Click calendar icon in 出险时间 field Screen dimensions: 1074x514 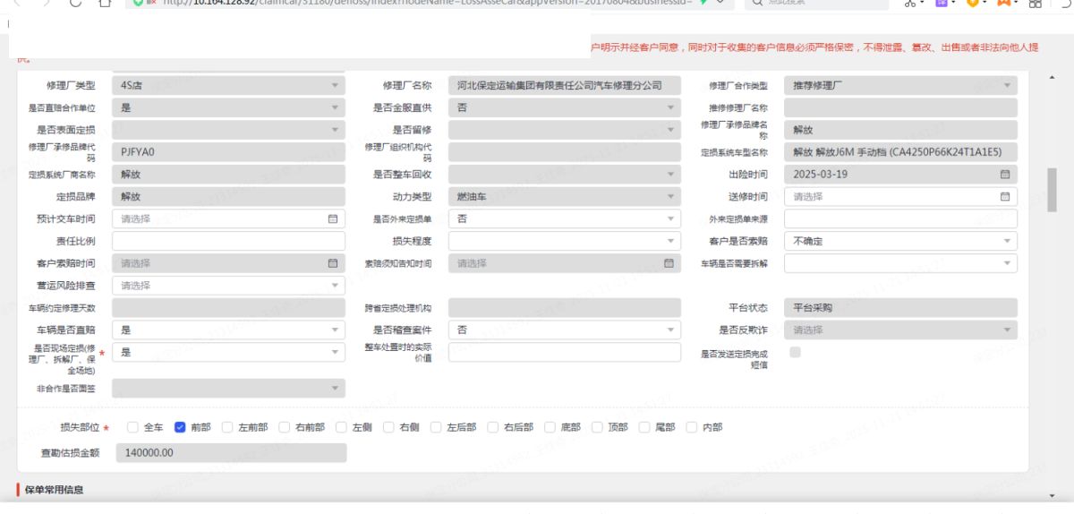tap(1004, 174)
